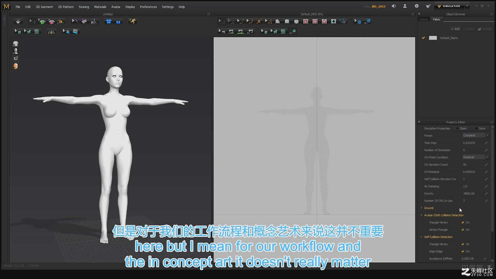The width and height of the screenshot is (496, 279).
Task: Open the 3D Garment menu
Action: pos(44,7)
